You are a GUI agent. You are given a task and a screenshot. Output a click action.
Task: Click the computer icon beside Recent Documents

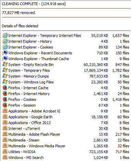coord(5,53)
